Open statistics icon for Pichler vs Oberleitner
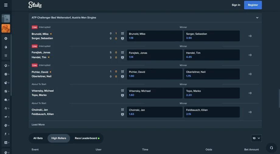 122,71
